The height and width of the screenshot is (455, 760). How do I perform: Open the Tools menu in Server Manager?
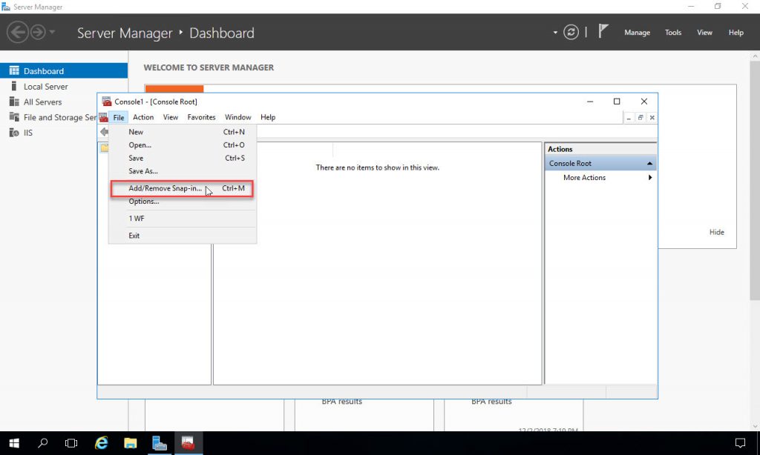click(x=672, y=33)
